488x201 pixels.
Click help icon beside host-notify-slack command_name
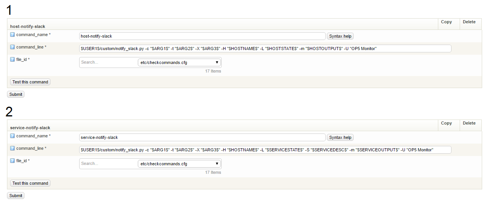12,35
